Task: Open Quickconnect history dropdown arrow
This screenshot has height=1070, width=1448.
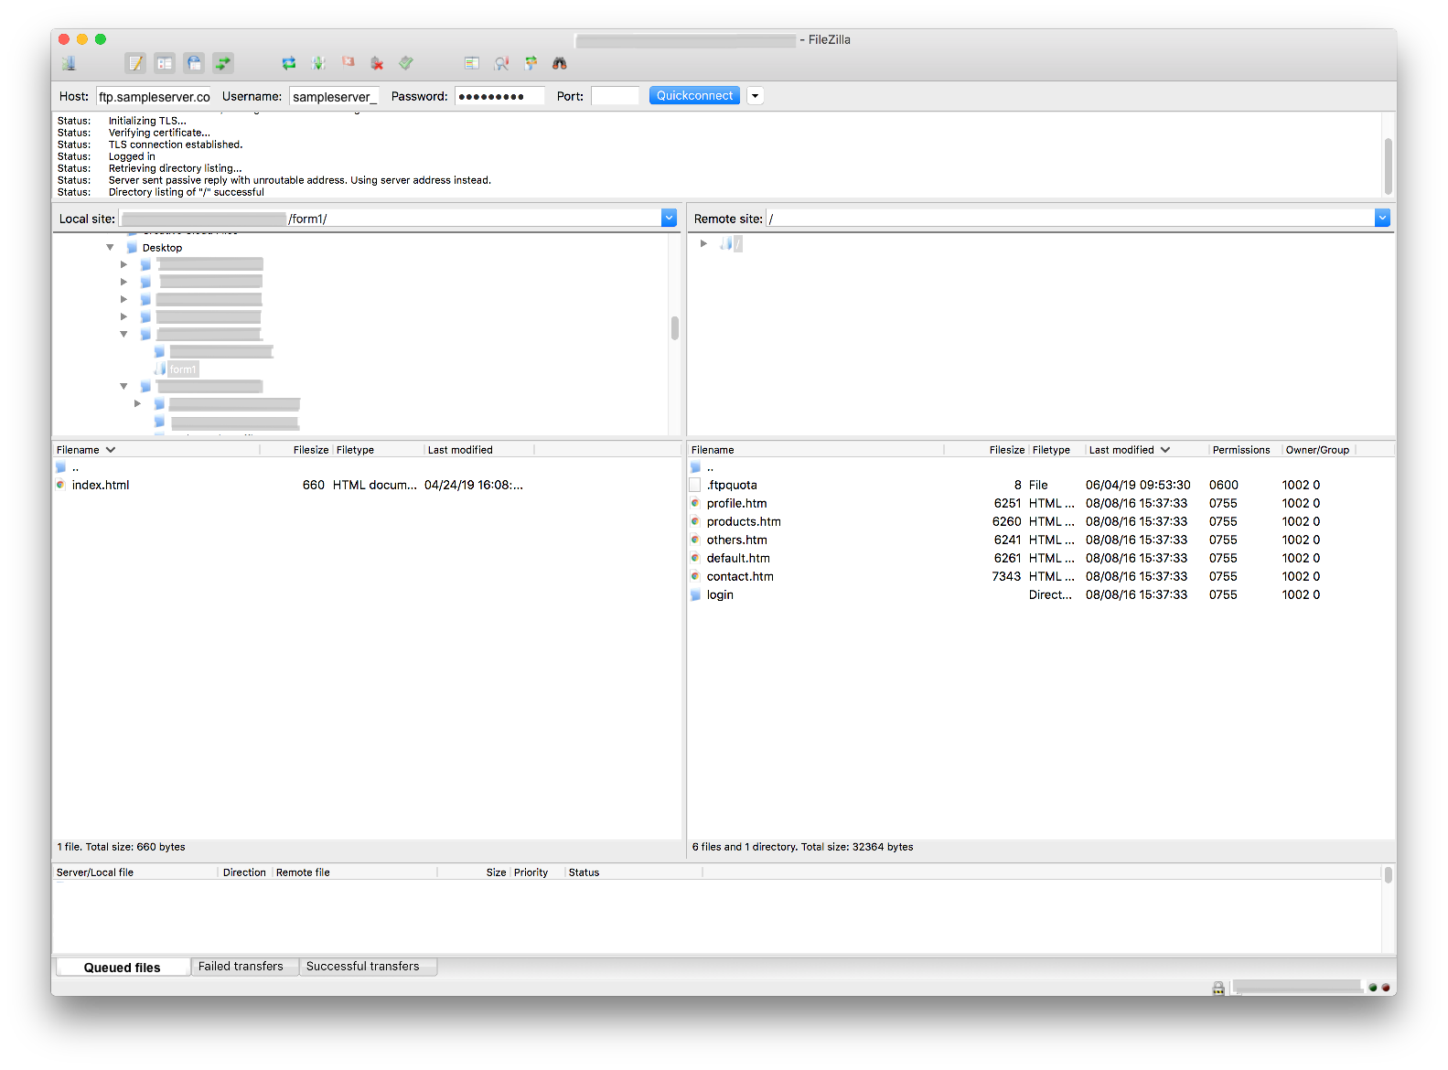Action: 755,96
